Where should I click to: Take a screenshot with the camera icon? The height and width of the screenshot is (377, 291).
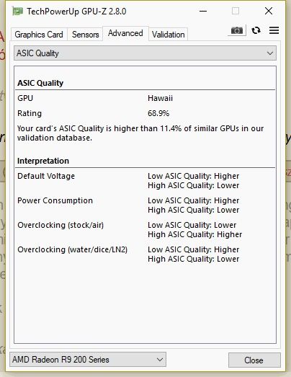237,30
